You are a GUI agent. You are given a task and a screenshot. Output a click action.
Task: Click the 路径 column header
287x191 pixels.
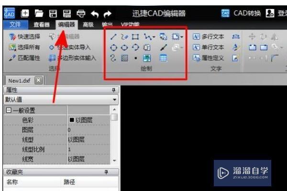[69, 182]
